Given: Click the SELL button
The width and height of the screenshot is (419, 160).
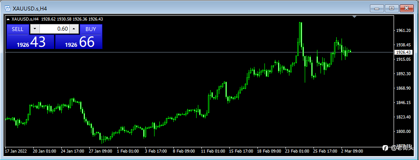Looking at the screenshot, I should click(x=18, y=29).
